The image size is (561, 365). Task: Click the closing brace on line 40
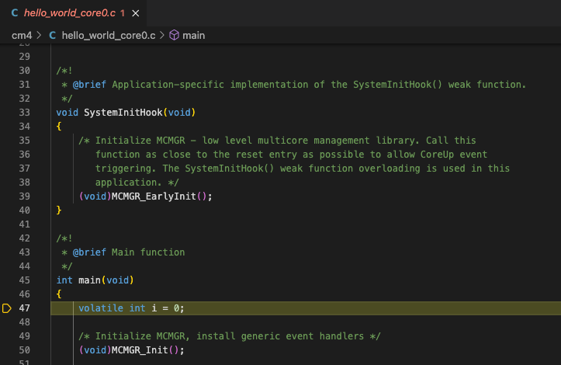point(59,210)
